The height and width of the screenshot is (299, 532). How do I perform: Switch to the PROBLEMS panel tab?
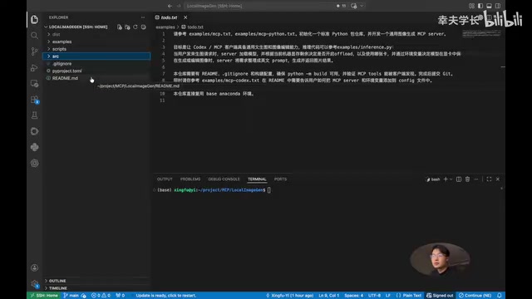pos(190,179)
